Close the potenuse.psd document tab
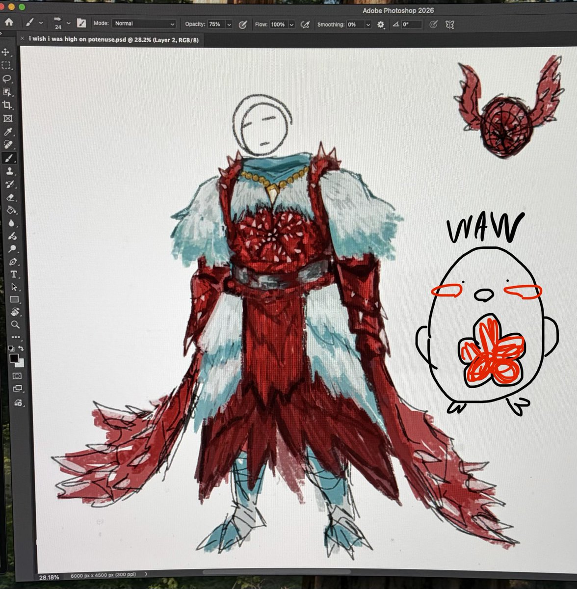This screenshot has width=577, height=589. pos(22,39)
